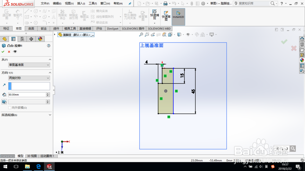Viewport: 305px width, 171px height.
Task: Open the Options gear icon
Action: pyautogui.click(x=203, y=3)
